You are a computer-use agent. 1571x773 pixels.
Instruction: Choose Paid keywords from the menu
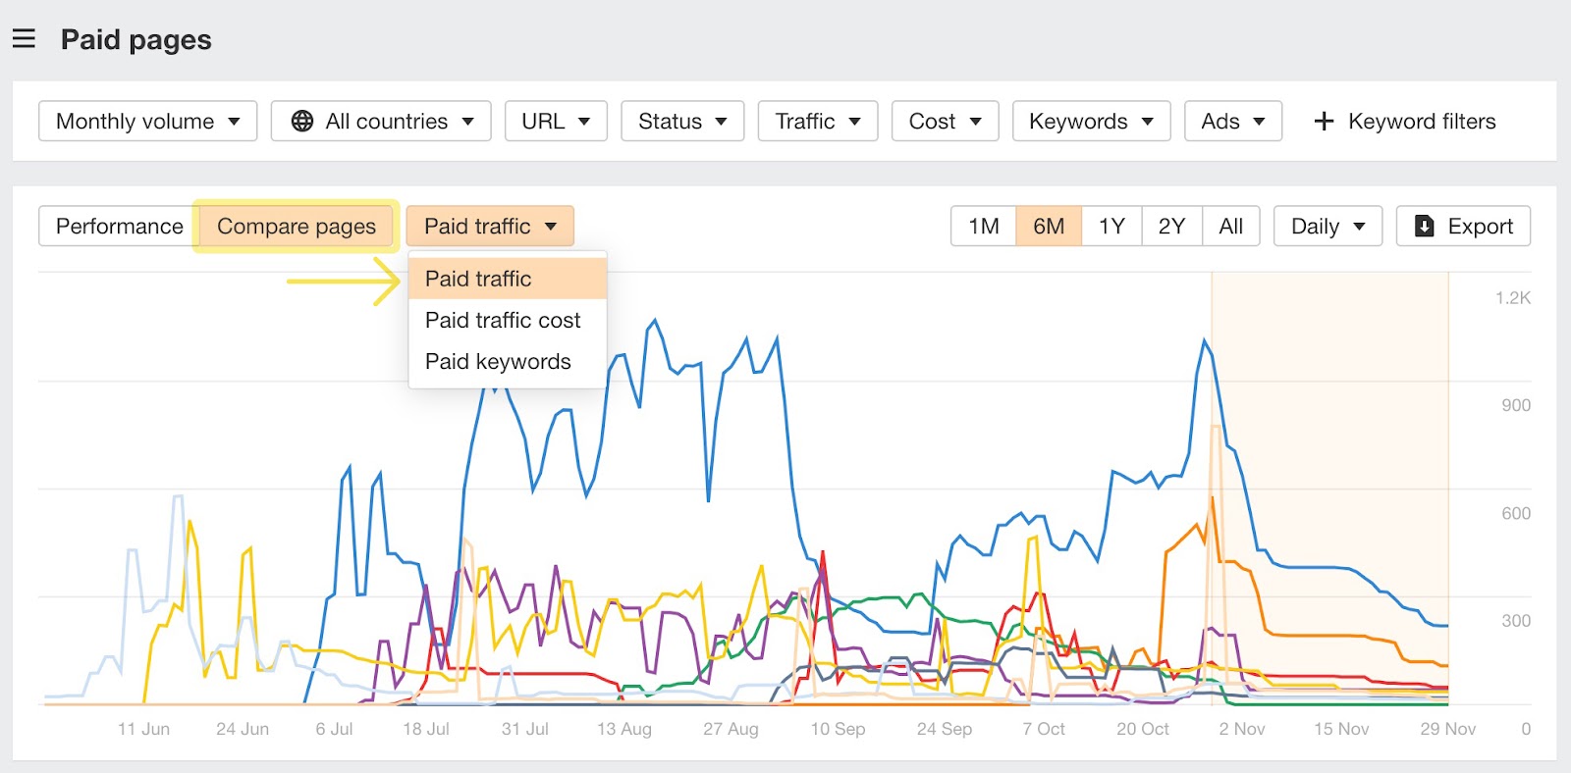click(x=498, y=361)
